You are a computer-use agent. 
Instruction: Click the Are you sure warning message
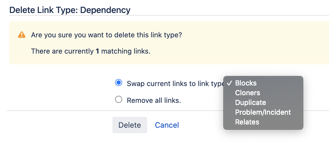(106, 35)
